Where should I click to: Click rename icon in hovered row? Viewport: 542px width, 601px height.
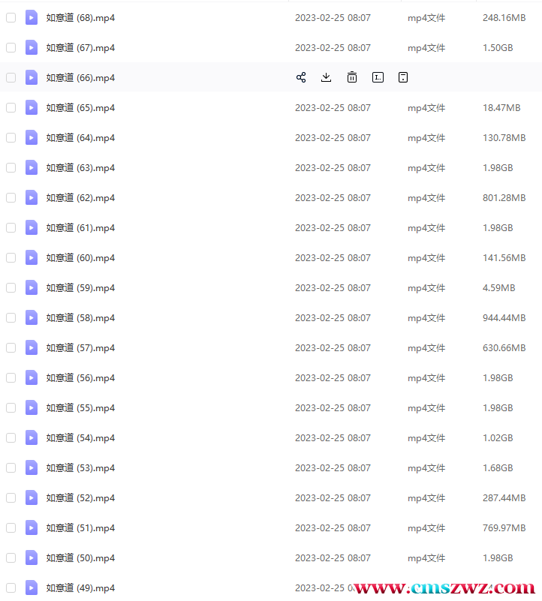coord(378,77)
